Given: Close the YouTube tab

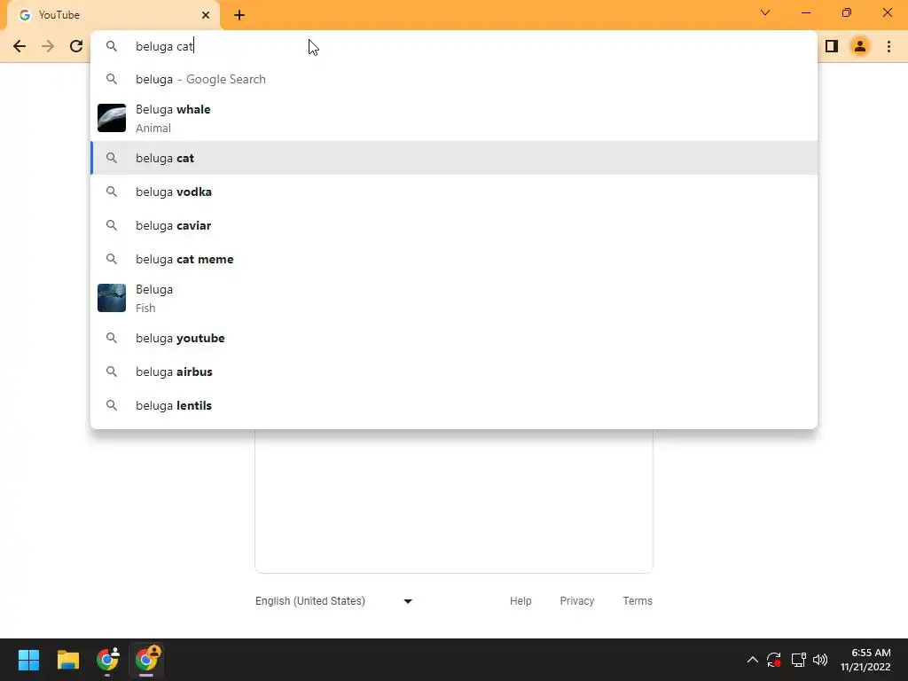Looking at the screenshot, I should tap(206, 15).
